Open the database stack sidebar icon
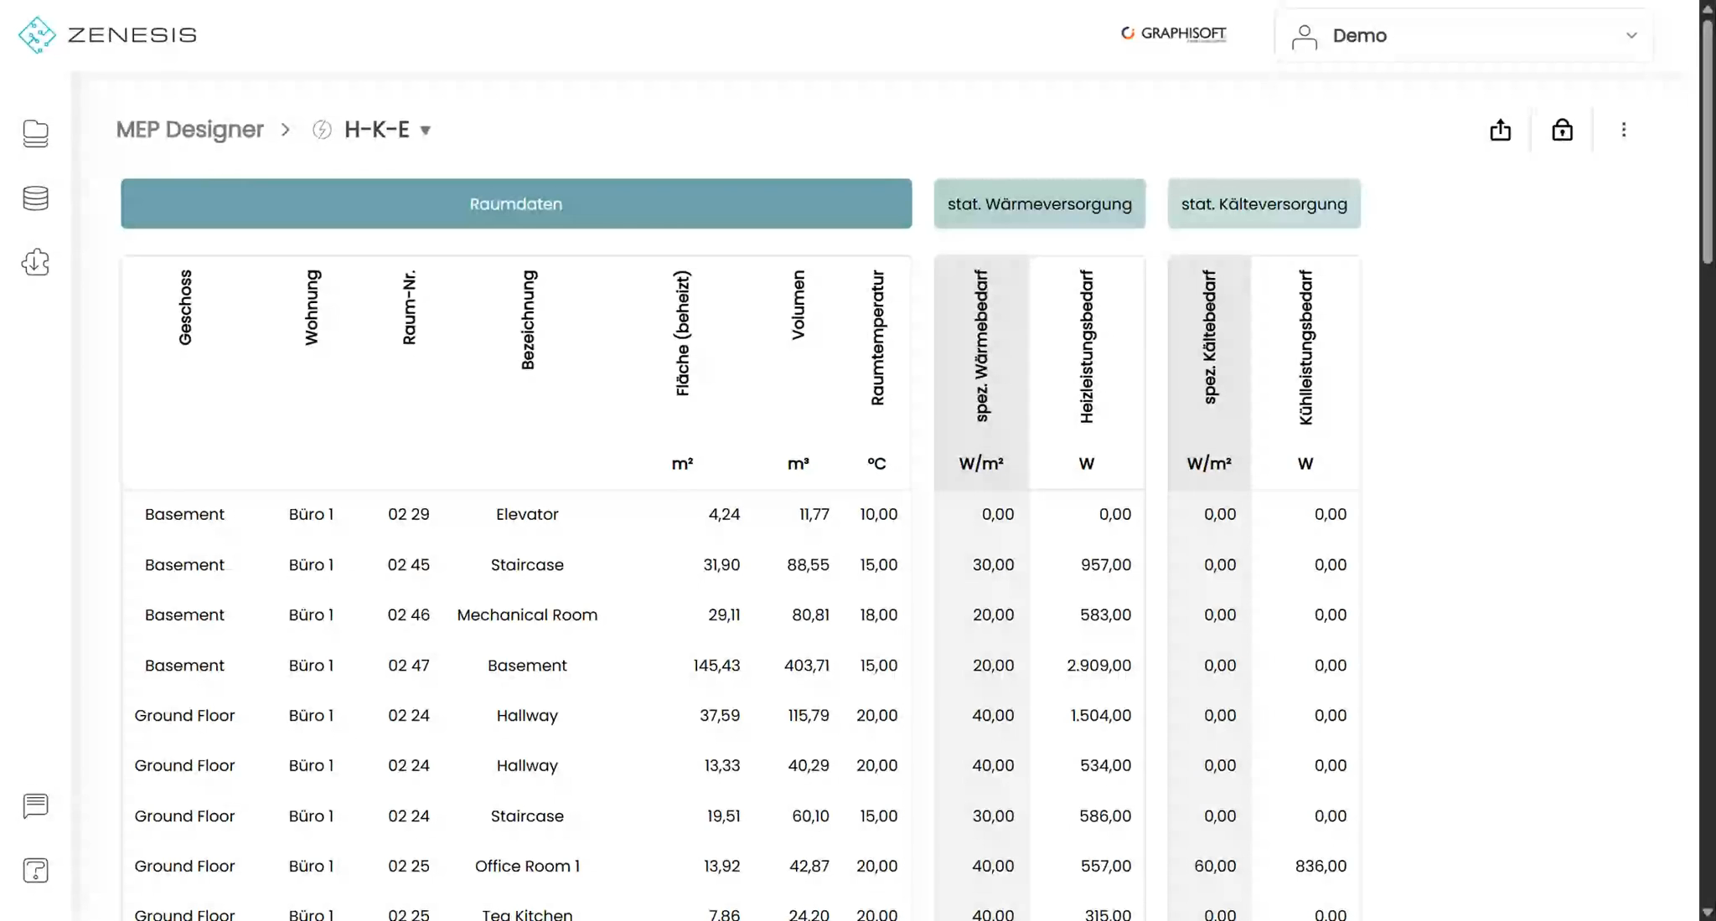Image resolution: width=1716 pixels, height=921 pixels. tap(35, 198)
